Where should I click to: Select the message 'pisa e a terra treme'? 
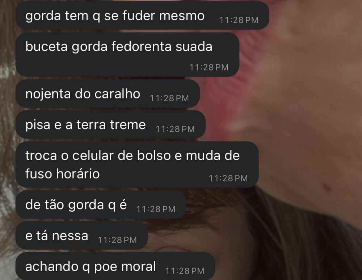[x=110, y=124]
